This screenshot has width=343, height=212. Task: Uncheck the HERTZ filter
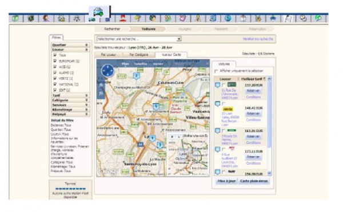55,78
